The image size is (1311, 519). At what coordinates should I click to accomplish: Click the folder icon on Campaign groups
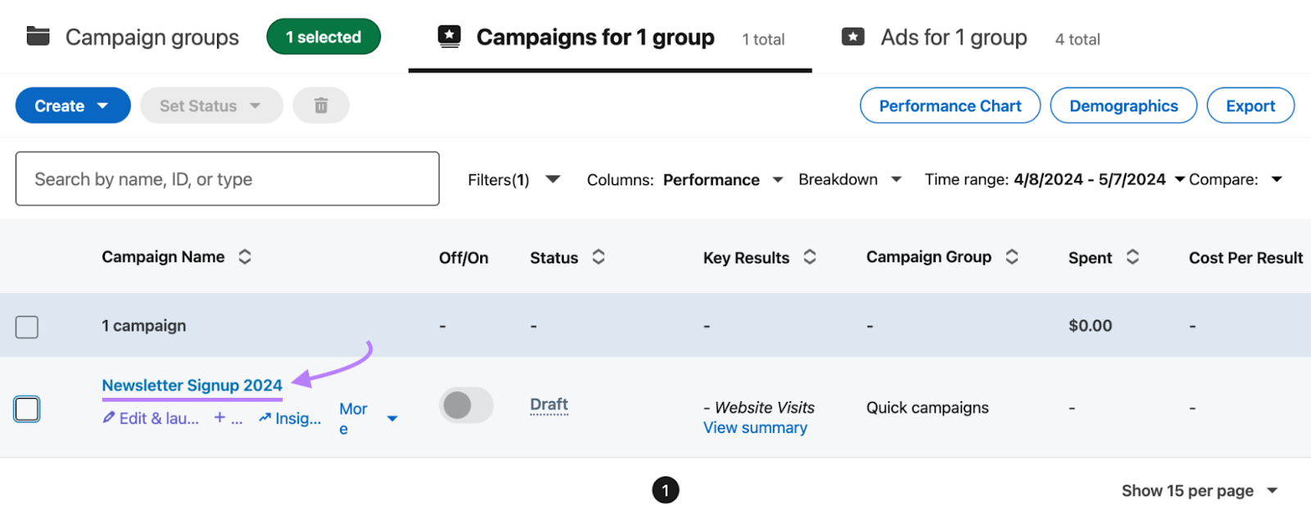[x=38, y=36]
